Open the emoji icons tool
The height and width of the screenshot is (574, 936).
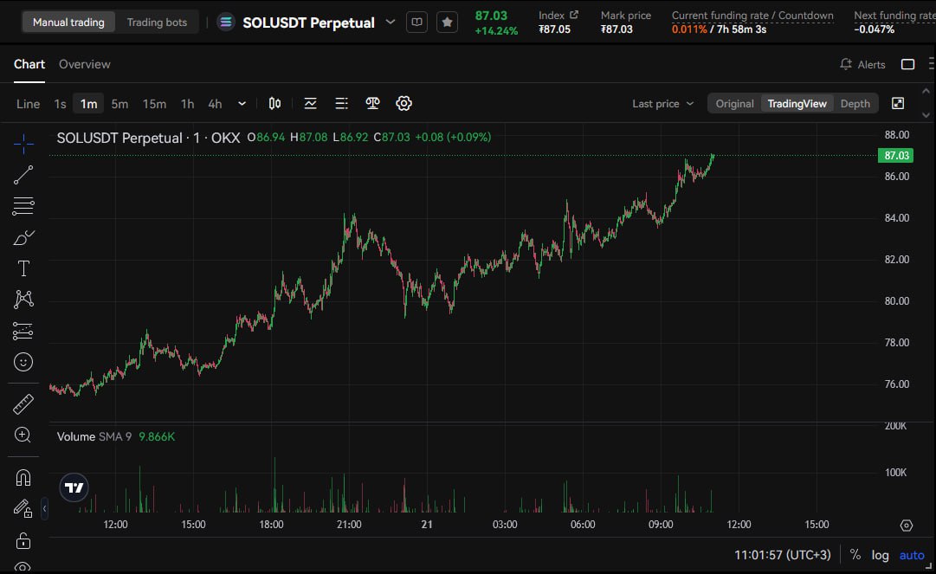[x=23, y=362]
